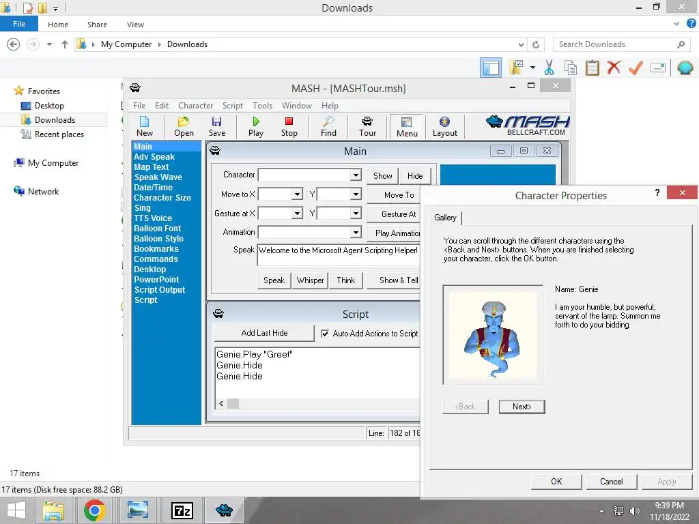Open Chrome from the taskbar

[x=94, y=510]
